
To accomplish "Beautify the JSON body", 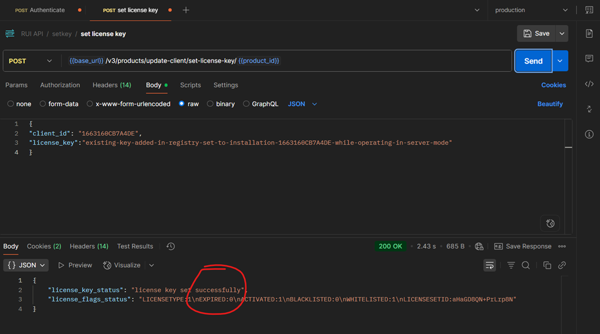I will click(550, 104).
